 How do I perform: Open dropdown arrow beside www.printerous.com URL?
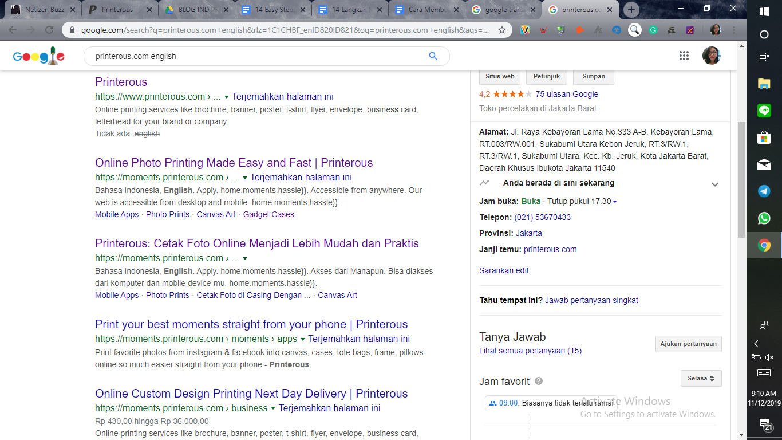227,97
